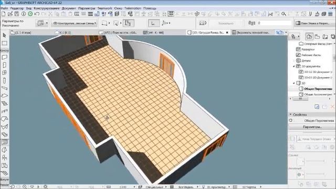Viewport: 336px width, 189px height.
Task: Open the Конструктив layer dropdown
Action: coord(74,23)
